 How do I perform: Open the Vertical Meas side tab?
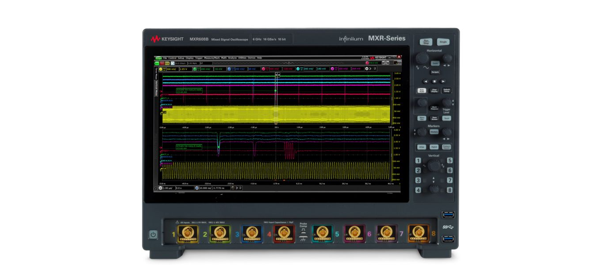coord(156,89)
